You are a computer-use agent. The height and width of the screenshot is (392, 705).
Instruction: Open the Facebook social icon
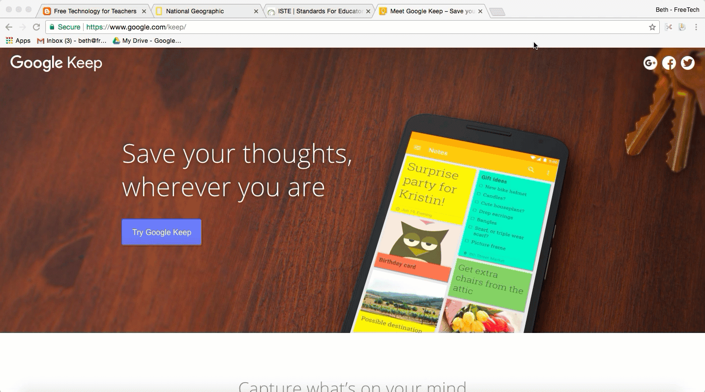coord(669,63)
